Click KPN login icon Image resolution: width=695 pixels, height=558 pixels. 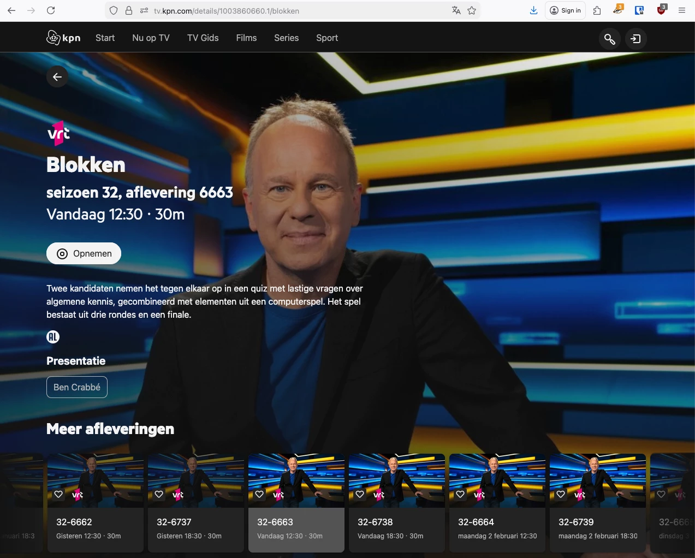tap(636, 39)
